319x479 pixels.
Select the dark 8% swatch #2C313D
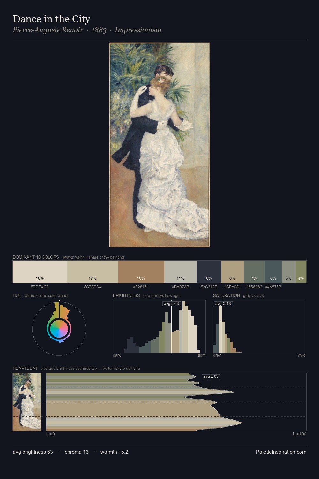(209, 272)
